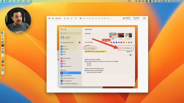
Task: Open the Apple menu
Action: click(3, 1)
